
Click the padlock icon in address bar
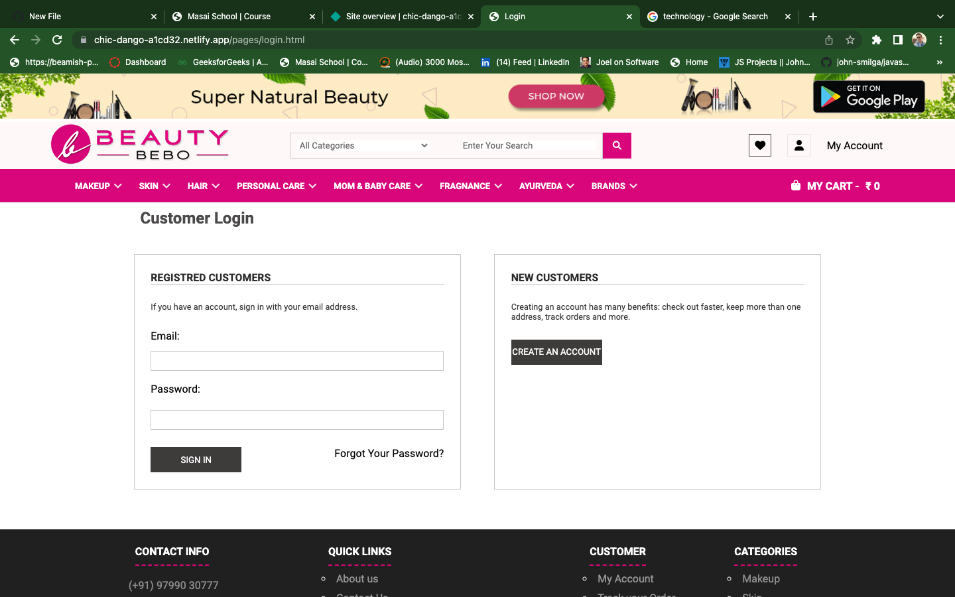tap(83, 39)
